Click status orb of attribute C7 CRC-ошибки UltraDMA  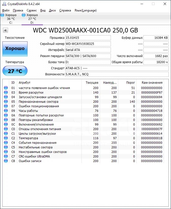6,156
